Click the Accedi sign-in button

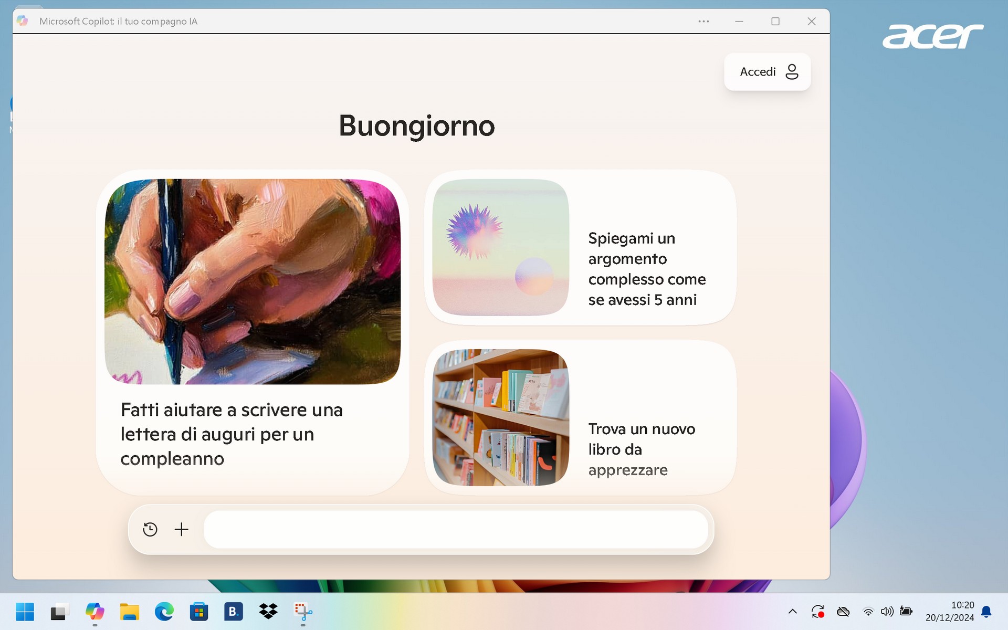click(767, 72)
